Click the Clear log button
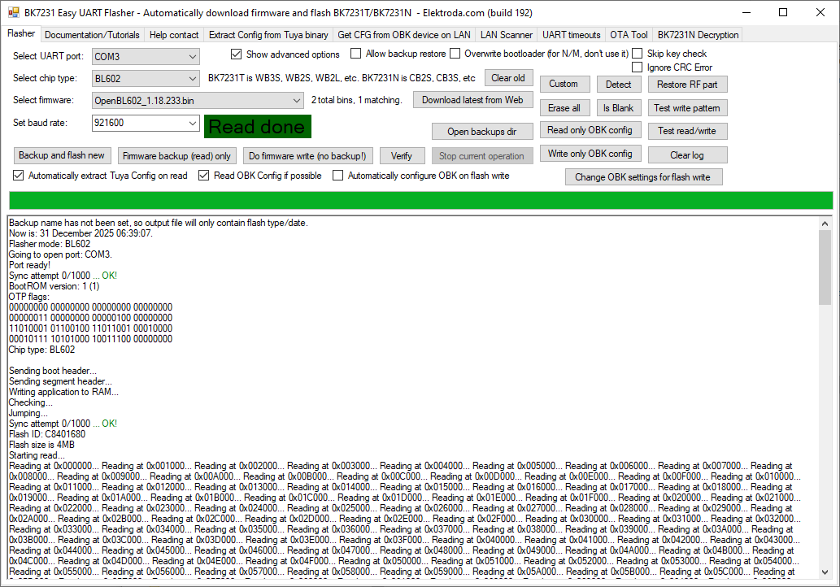This screenshot has height=587, width=840. tap(687, 155)
